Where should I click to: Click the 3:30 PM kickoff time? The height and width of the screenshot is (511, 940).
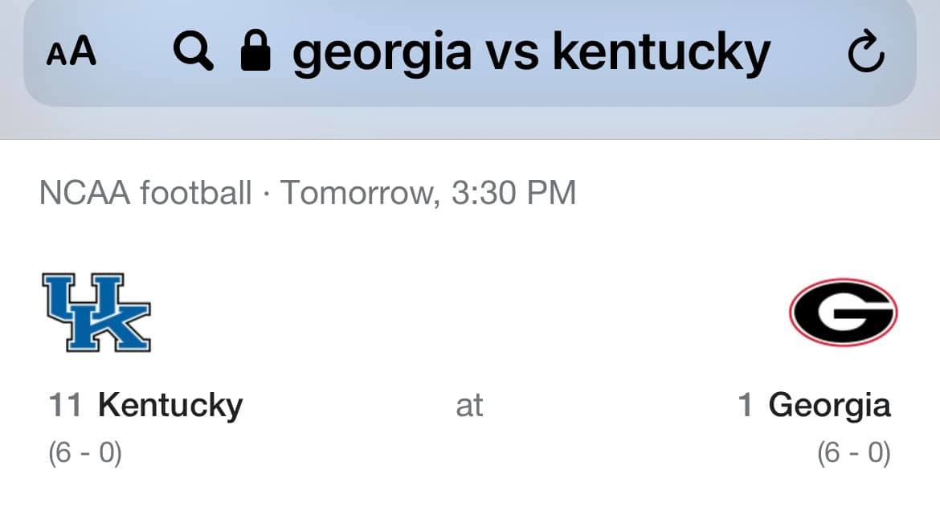(514, 193)
